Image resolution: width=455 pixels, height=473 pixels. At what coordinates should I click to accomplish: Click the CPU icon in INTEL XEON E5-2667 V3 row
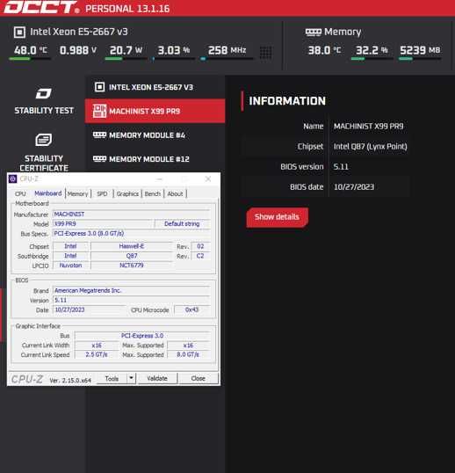pyautogui.click(x=100, y=87)
